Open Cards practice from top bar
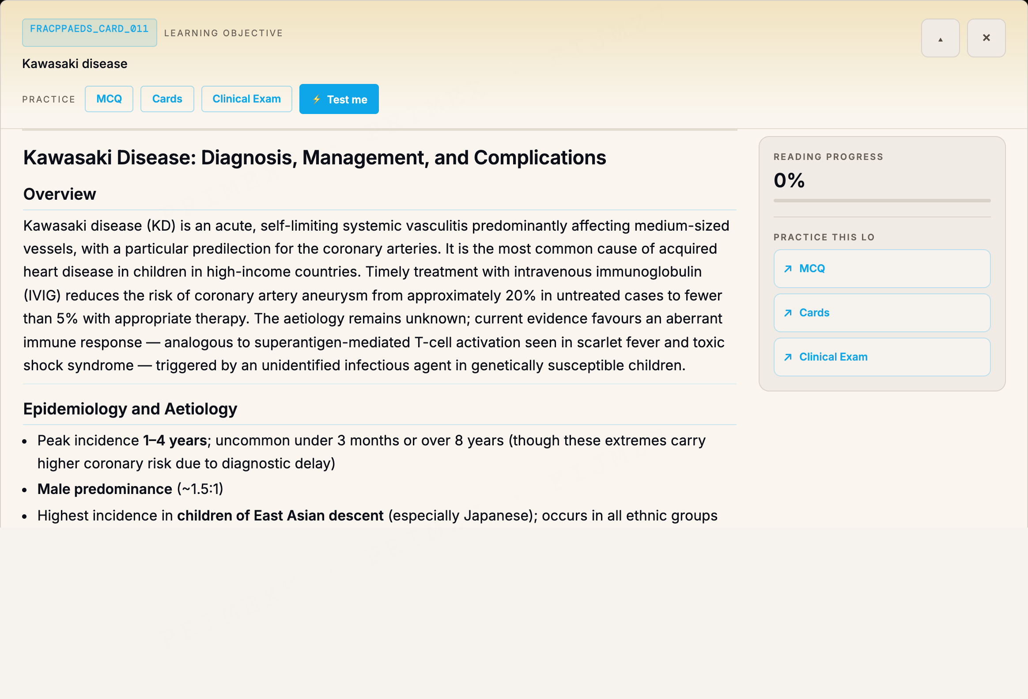This screenshot has height=699, width=1028. pos(167,99)
